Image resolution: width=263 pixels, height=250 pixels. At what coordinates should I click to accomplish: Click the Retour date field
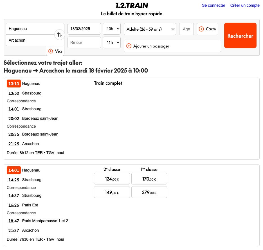[x=84, y=42]
